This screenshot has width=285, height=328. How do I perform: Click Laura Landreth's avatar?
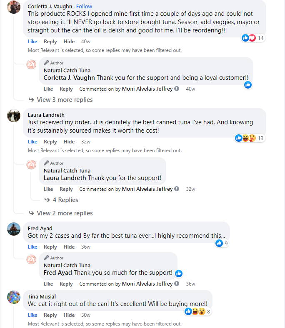tap(14, 115)
